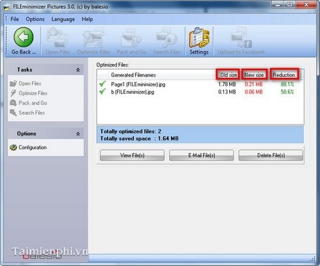The width and height of the screenshot is (320, 266).
Task: Close the FILEminimizer Pictures window
Action: [307, 4]
